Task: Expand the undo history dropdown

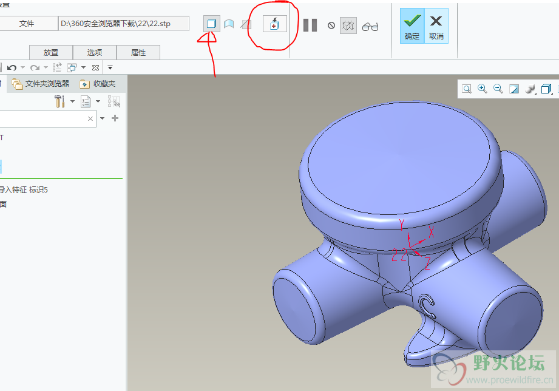Action: [x=23, y=67]
